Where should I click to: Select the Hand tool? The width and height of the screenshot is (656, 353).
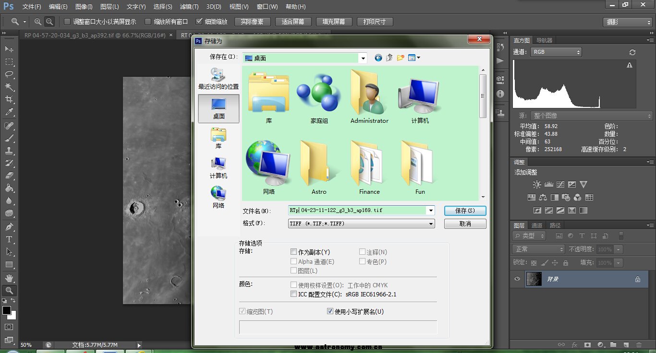pyautogui.click(x=9, y=278)
